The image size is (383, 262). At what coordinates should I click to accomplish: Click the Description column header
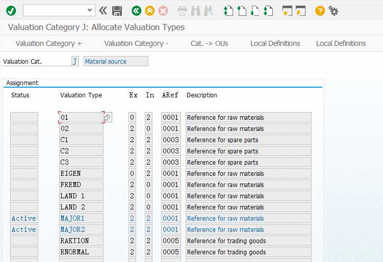(x=202, y=95)
